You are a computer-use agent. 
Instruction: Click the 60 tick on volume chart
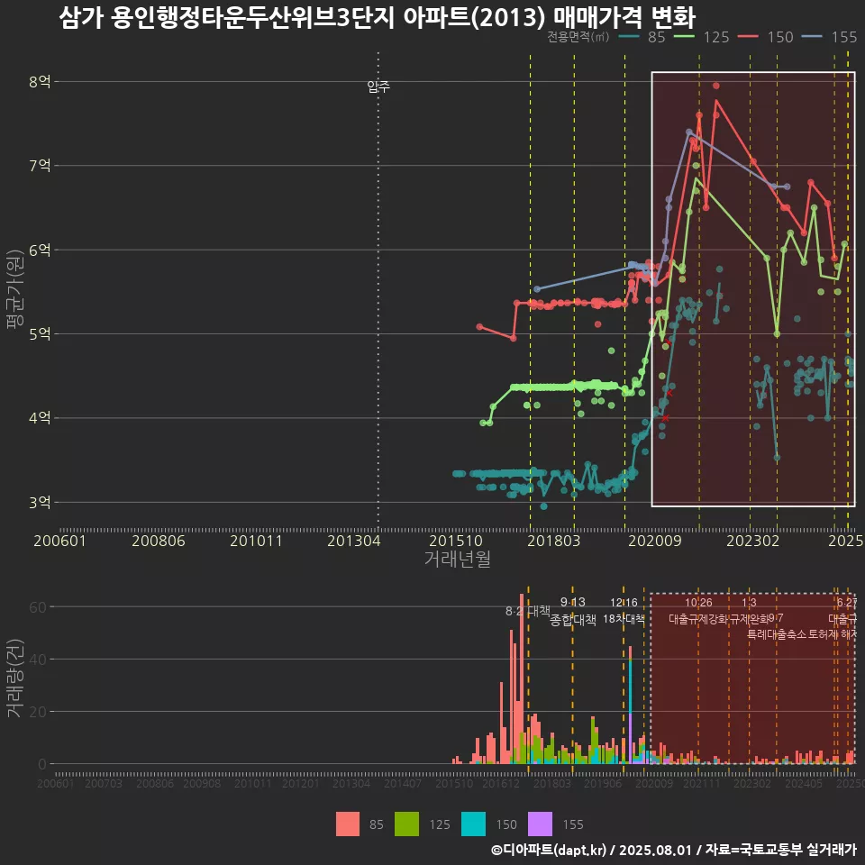[x=38, y=606]
